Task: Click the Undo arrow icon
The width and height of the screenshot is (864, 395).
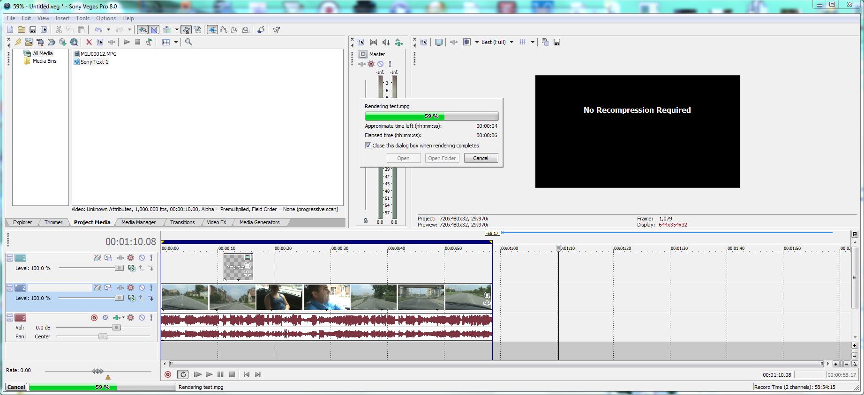Action: point(98,29)
